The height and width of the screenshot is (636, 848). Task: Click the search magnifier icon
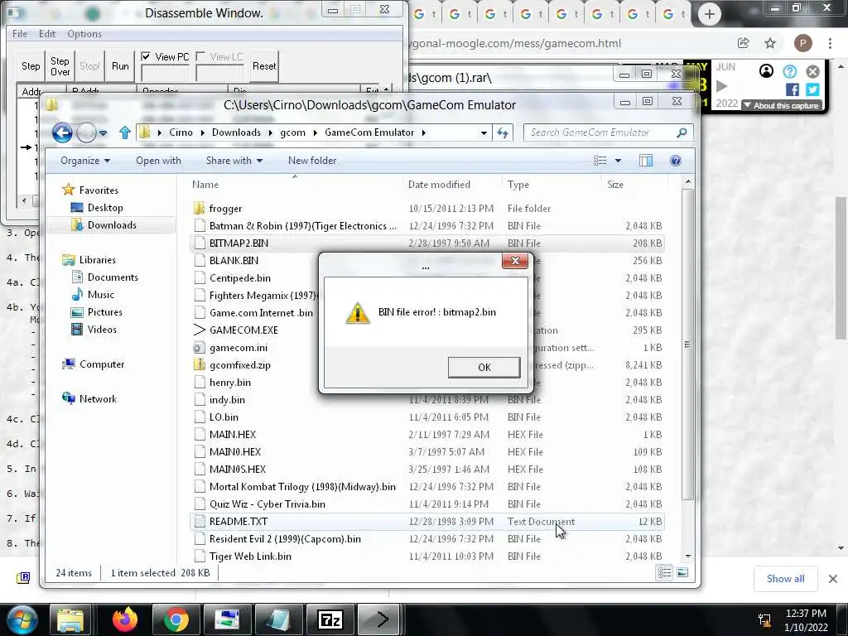682,132
